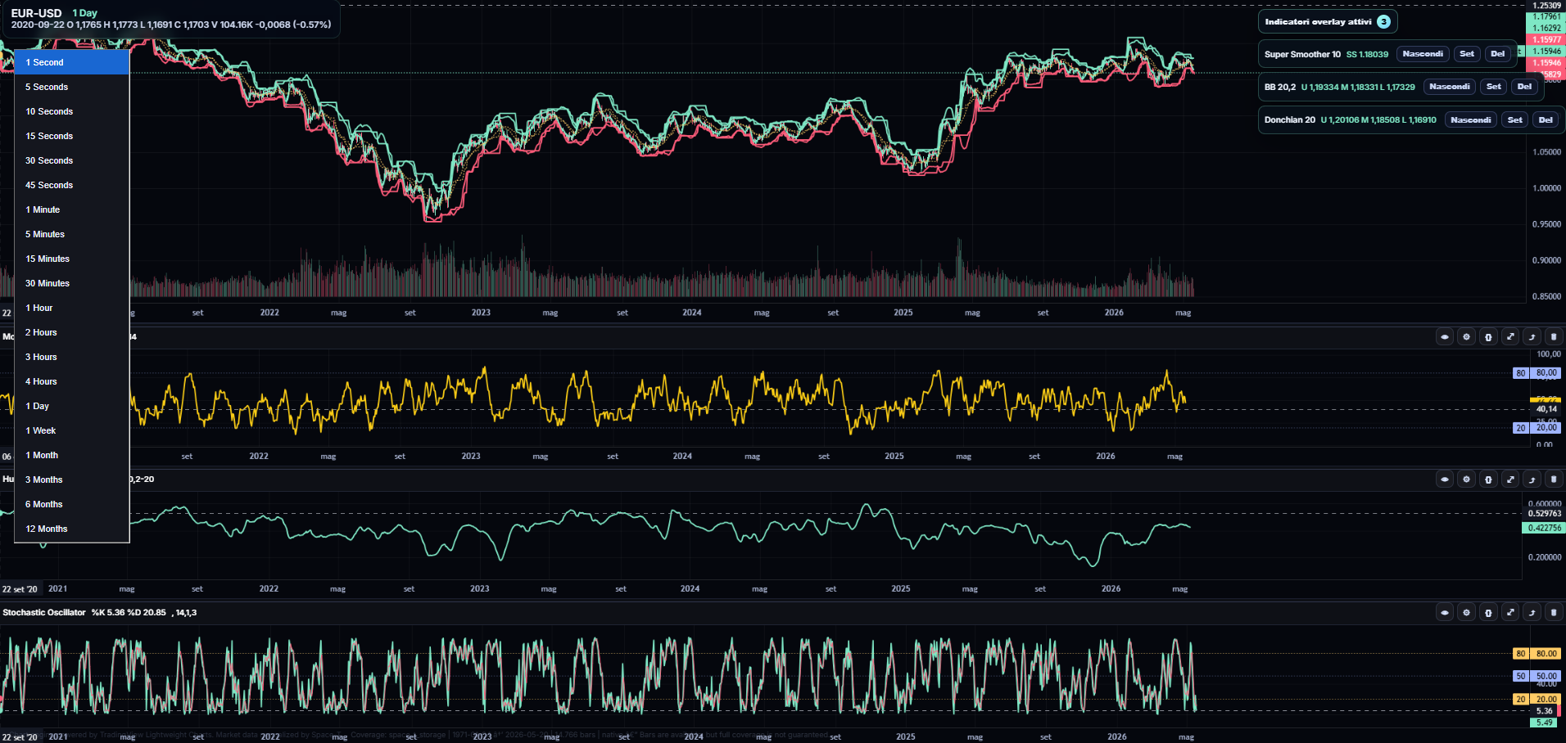Open code braces icon of the momentum pane
The width and height of the screenshot is (1566, 743).
click(1489, 337)
